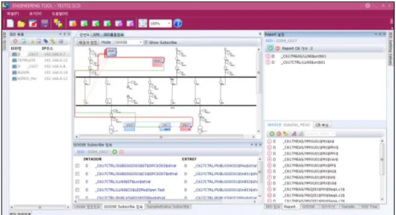The image size is (396, 215).
Task: Click the green add icon in the GOOSE Subscribe panel
Action: pyautogui.click(x=114, y=152)
